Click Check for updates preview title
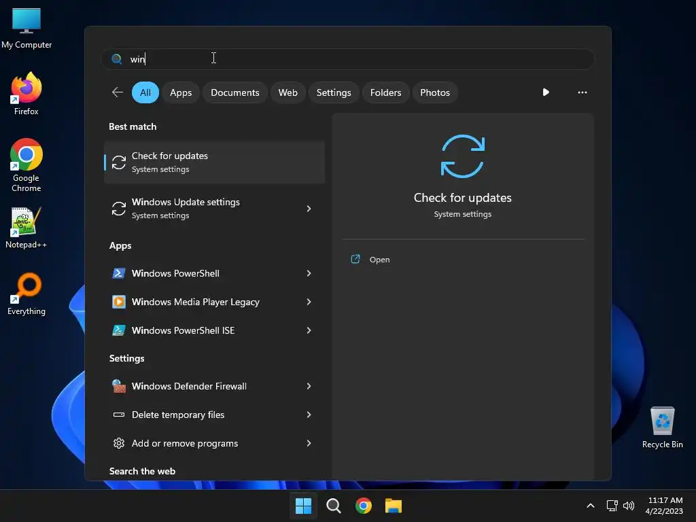Image resolution: width=696 pixels, height=522 pixels. [x=462, y=198]
